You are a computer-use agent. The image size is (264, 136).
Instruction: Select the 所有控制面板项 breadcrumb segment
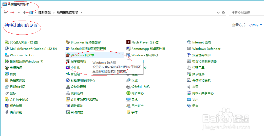coord(68,12)
